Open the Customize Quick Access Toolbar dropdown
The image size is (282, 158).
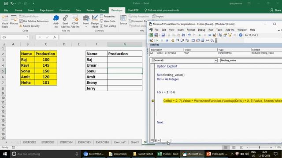tap(33, 4)
